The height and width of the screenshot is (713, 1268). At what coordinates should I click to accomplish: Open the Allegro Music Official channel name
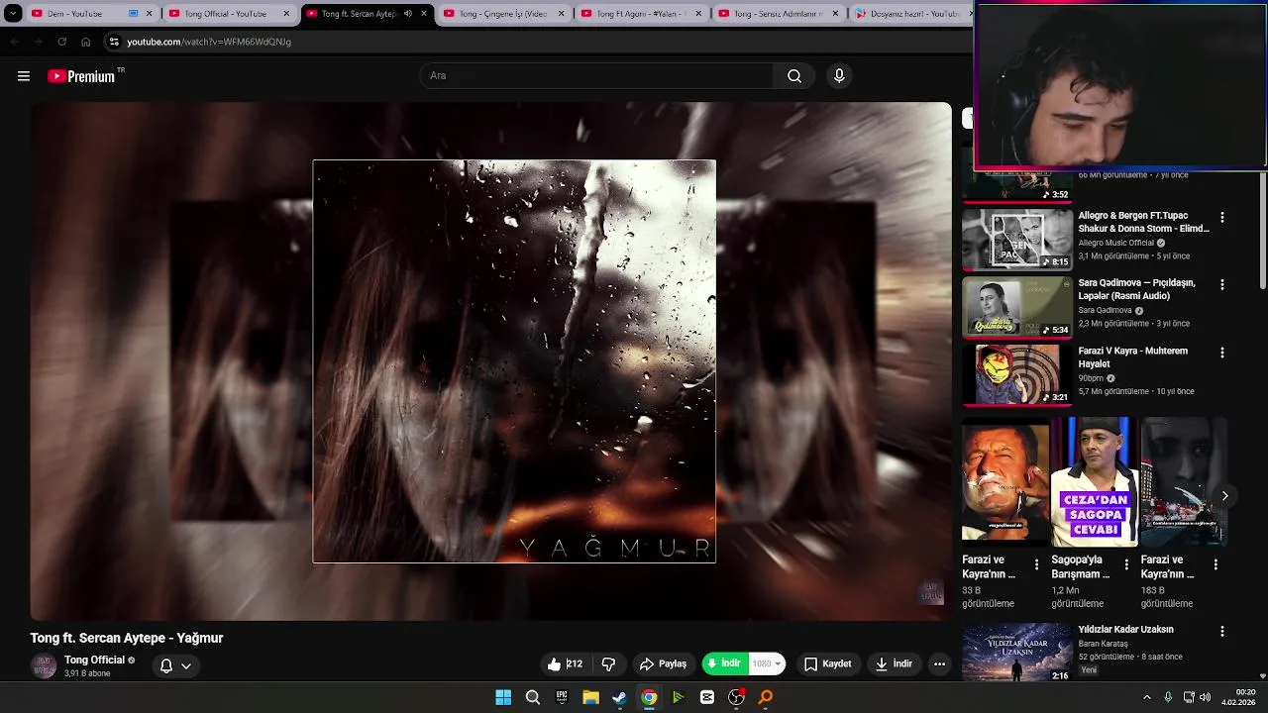pyautogui.click(x=1116, y=243)
